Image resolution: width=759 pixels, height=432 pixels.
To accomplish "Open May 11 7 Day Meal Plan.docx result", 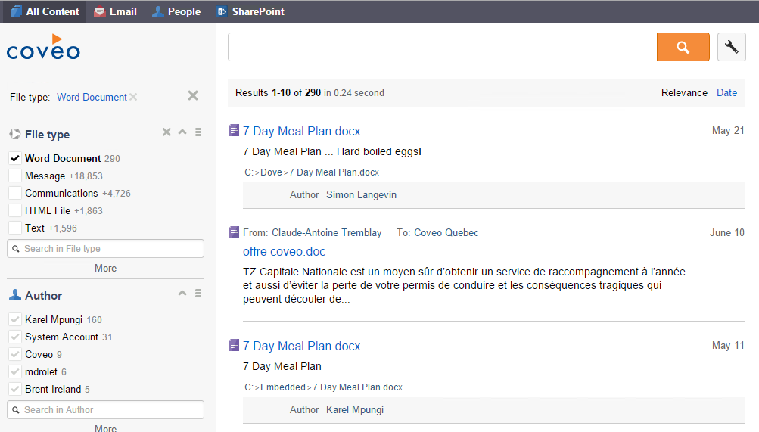I will (302, 346).
